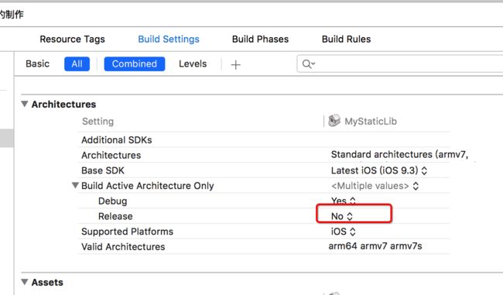503x295 pixels.
Task: Toggle the All settings filter
Action: click(x=77, y=64)
